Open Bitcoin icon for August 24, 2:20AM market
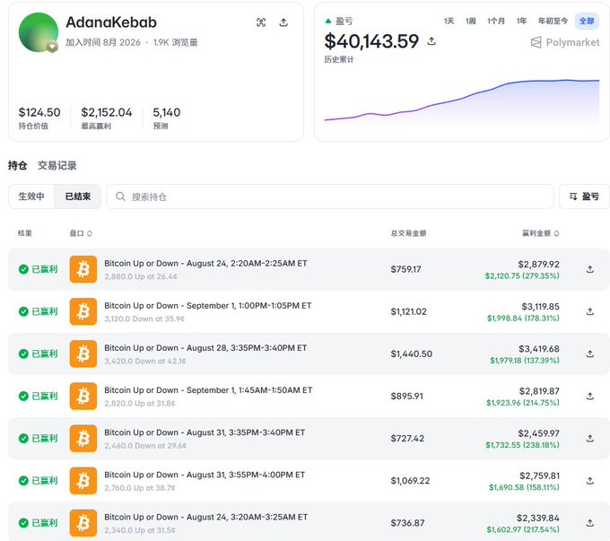The width and height of the screenshot is (610, 541). [x=83, y=269]
